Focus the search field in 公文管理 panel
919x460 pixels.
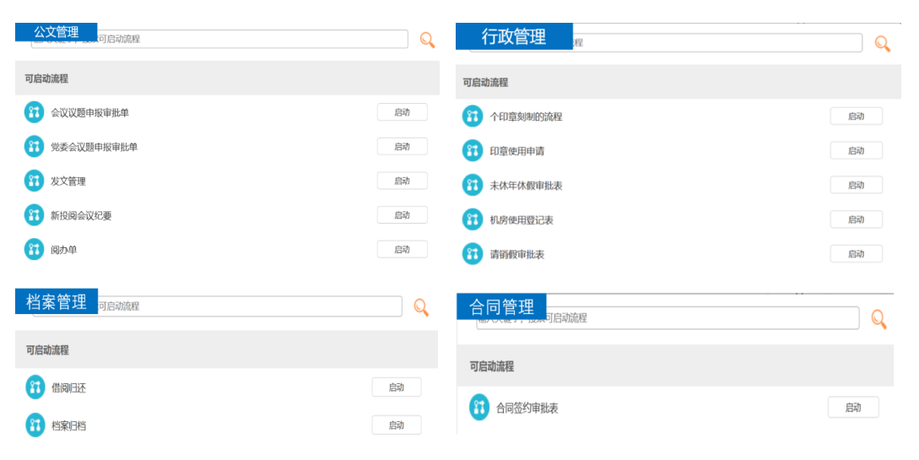click(x=219, y=40)
